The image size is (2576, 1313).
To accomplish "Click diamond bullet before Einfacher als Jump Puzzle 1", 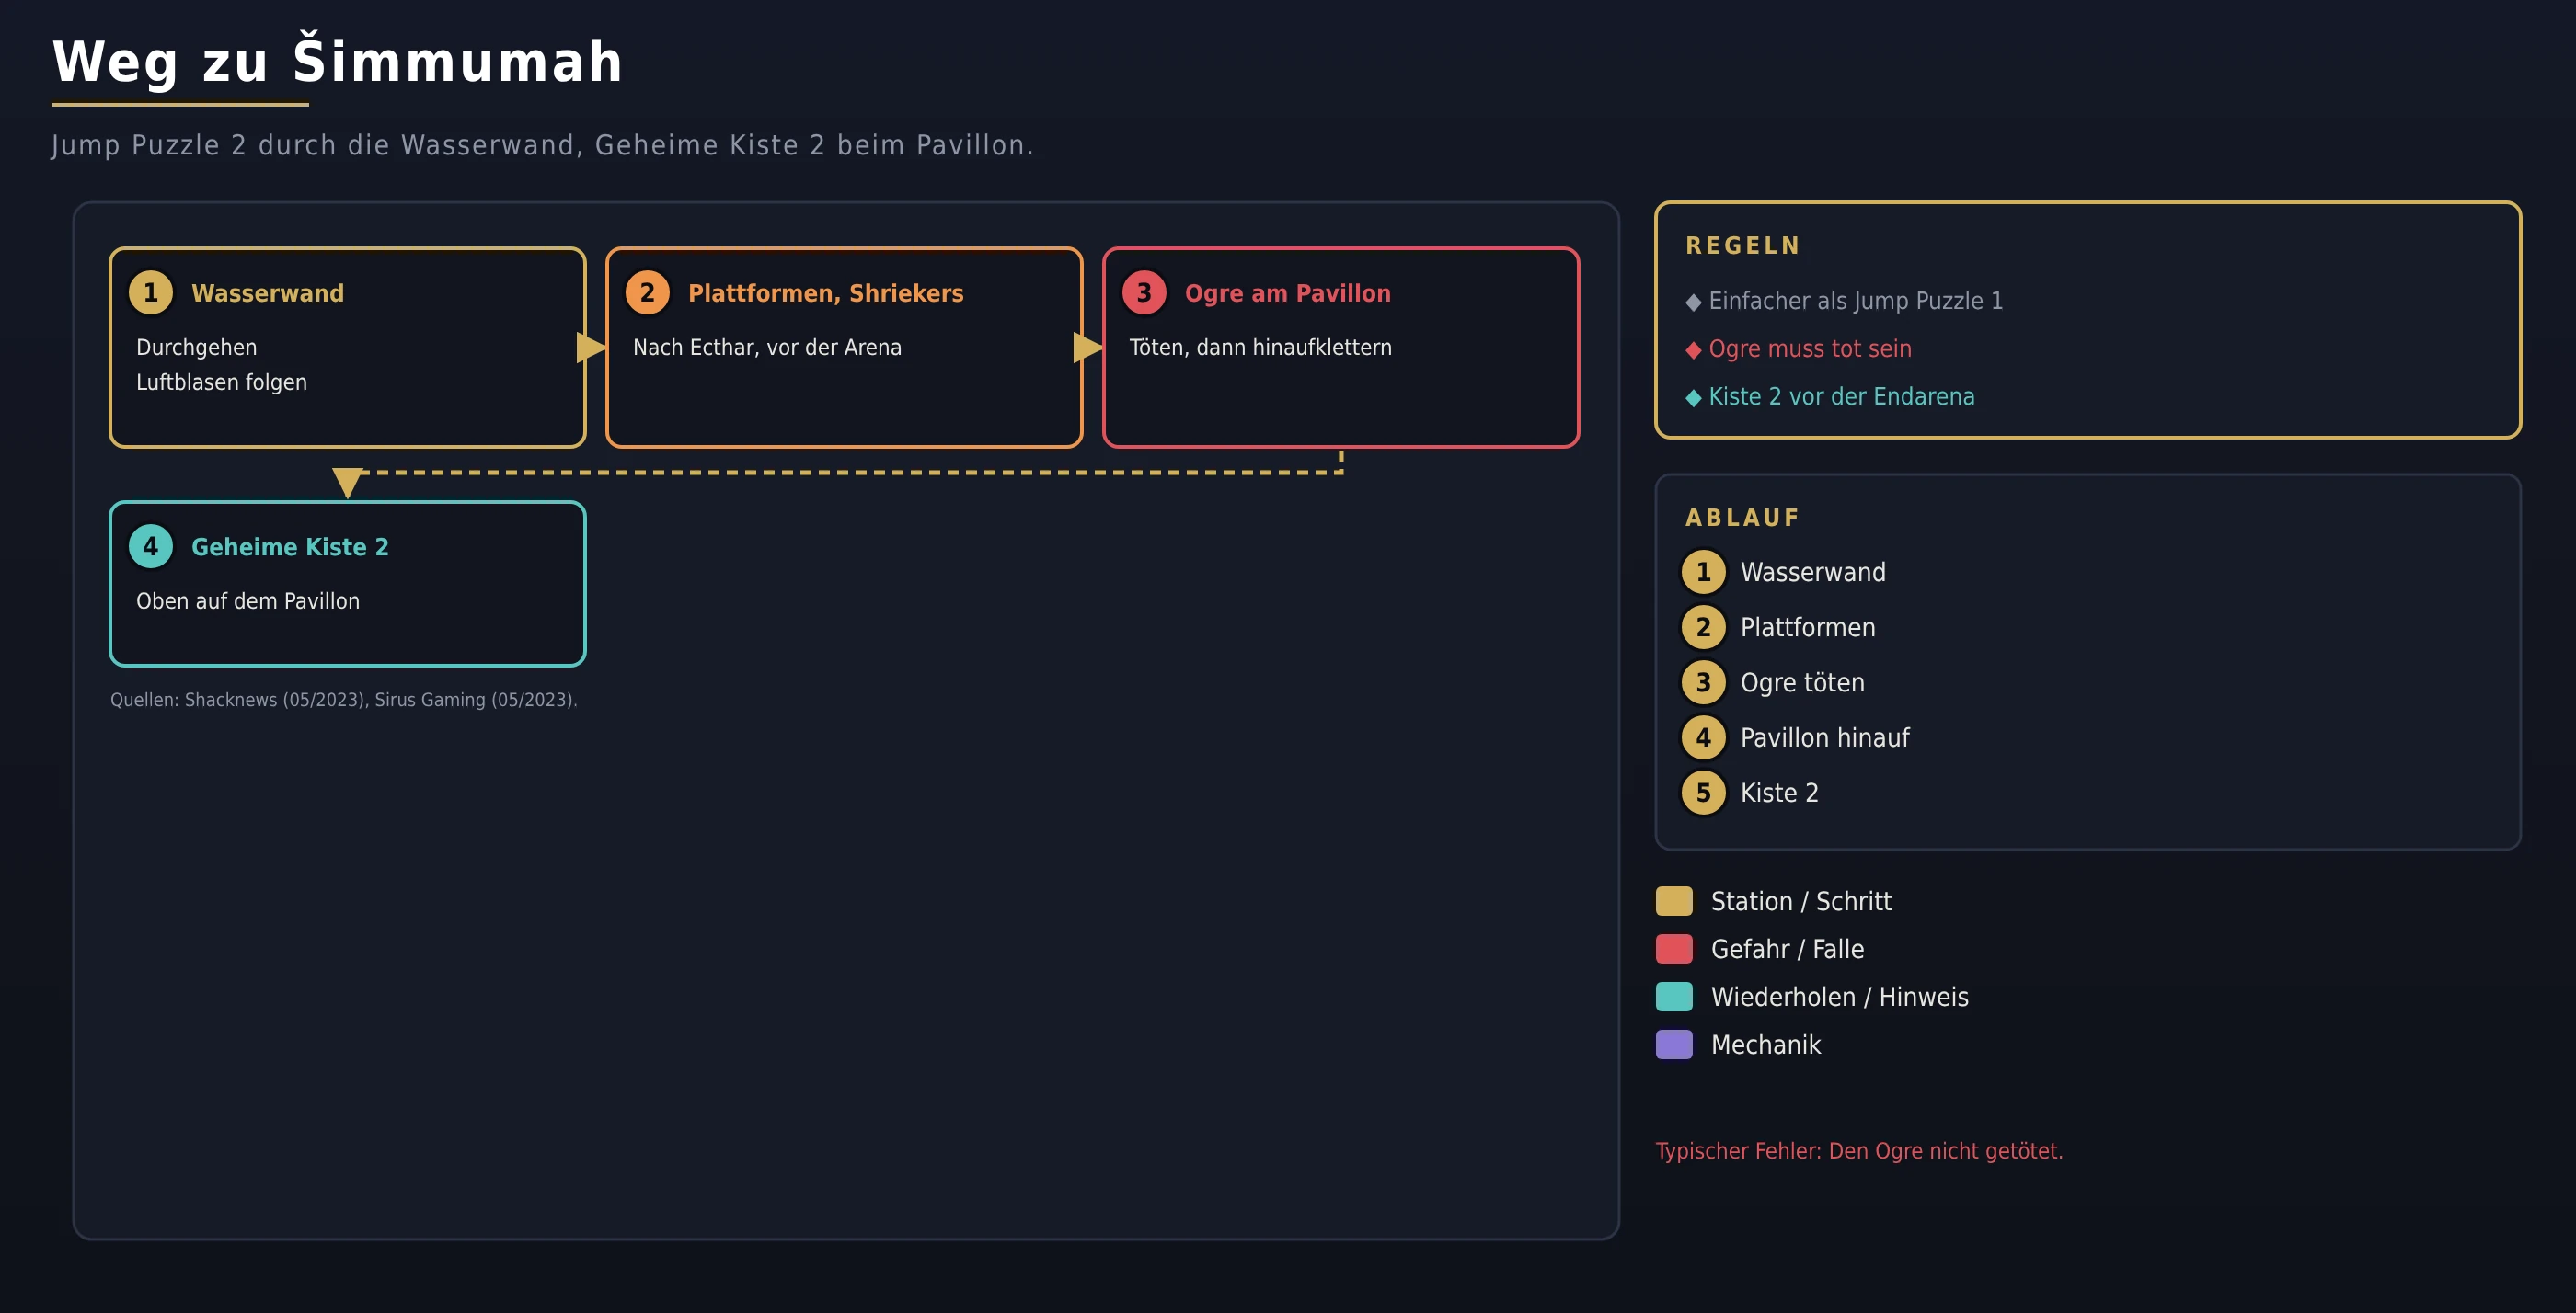I will [1693, 302].
